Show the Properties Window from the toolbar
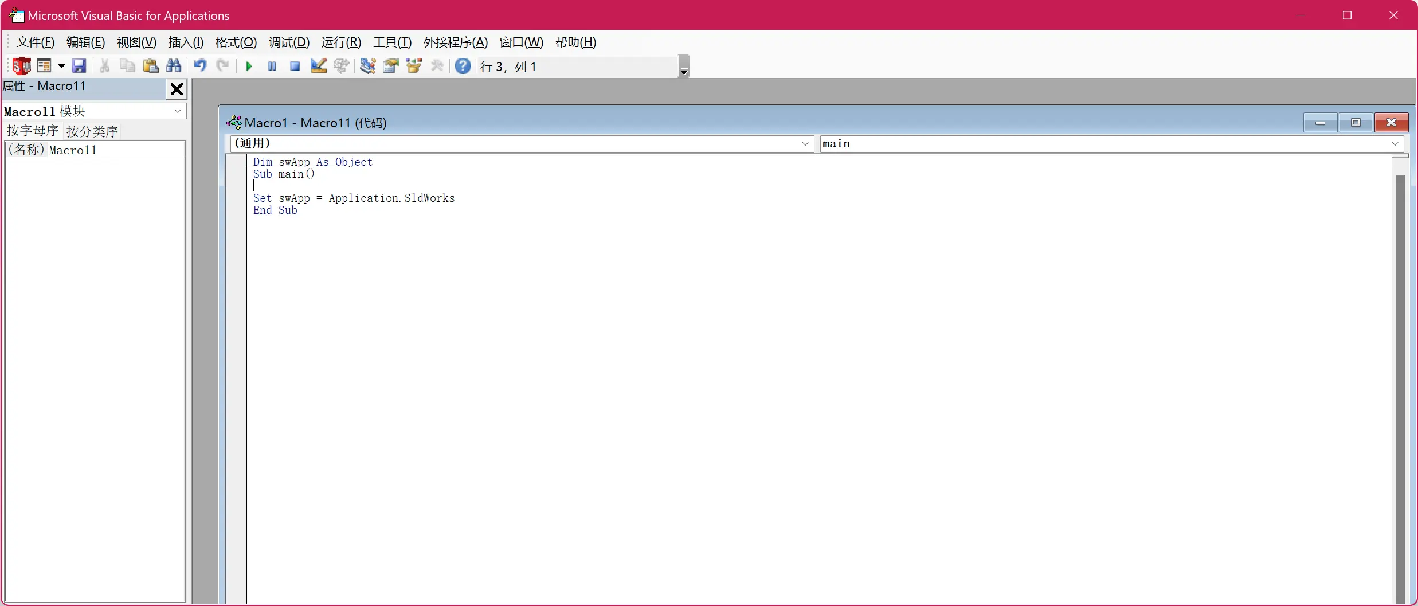1418x606 pixels. [x=391, y=67]
